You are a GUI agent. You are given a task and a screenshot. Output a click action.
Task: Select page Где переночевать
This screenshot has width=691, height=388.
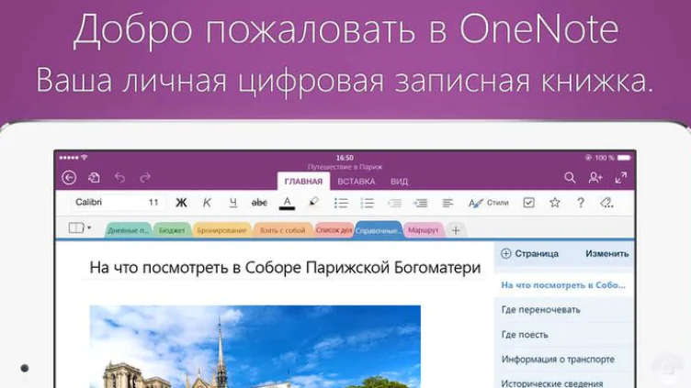coord(563,310)
